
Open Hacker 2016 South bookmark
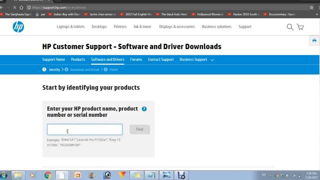[243, 14]
